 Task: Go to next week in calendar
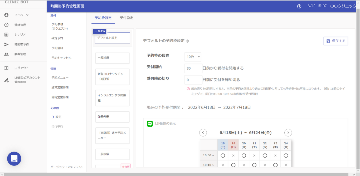point(288,133)
